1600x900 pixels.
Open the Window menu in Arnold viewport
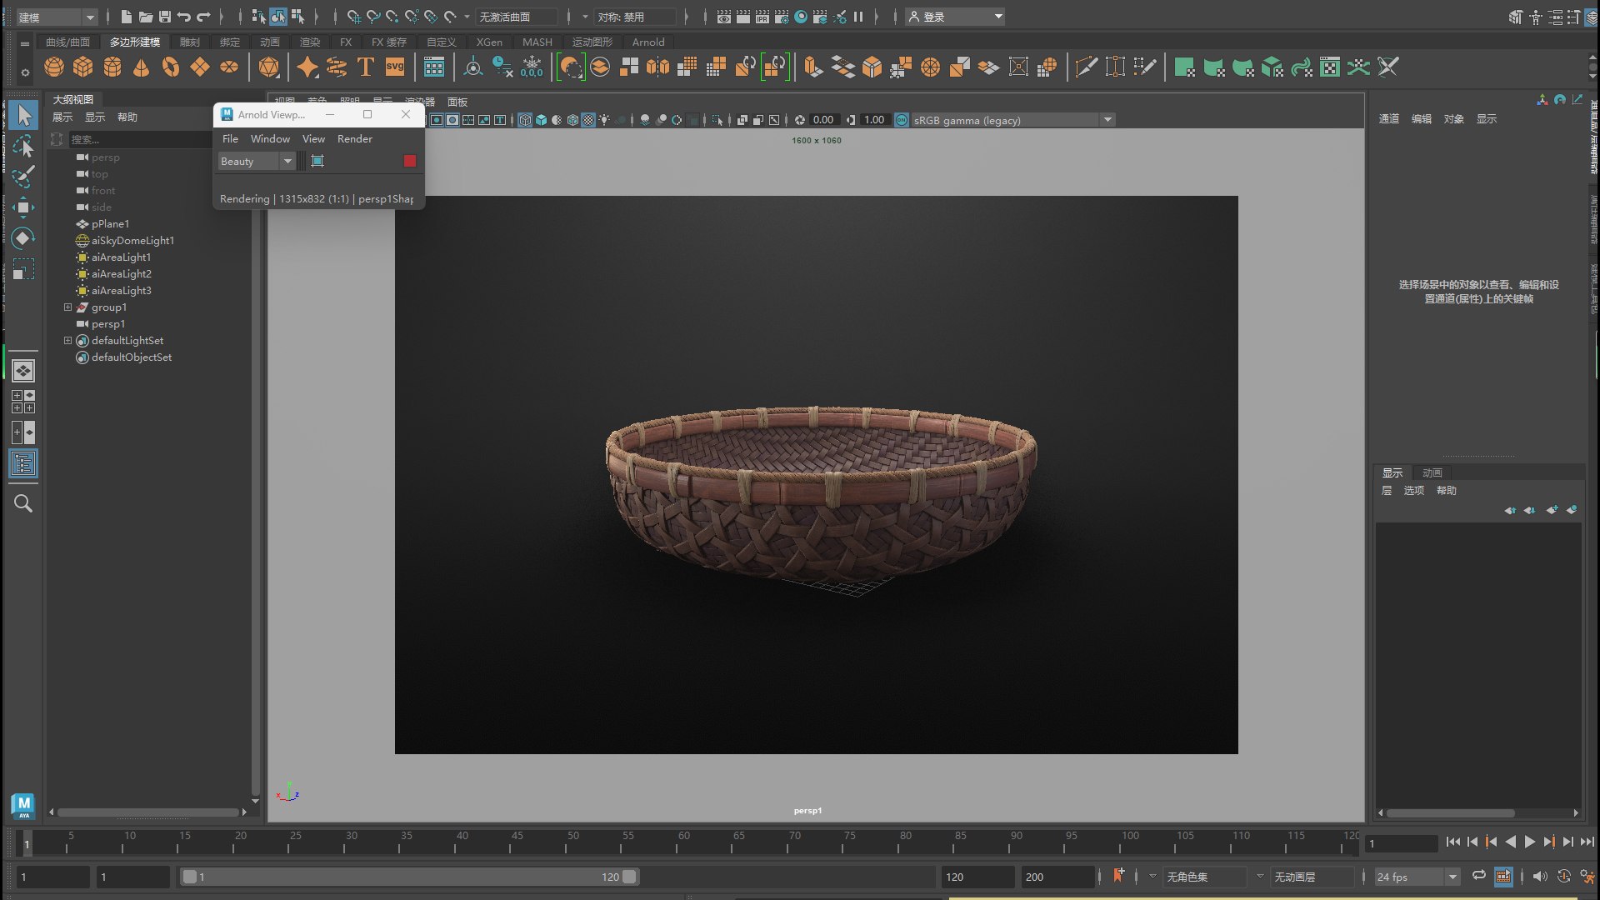click(270, 138)
